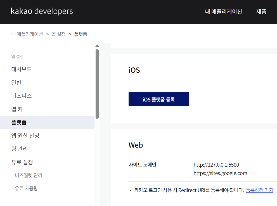277x206 pixels.
Task: Open 제품 in top navigation
Action: [261, 11]
